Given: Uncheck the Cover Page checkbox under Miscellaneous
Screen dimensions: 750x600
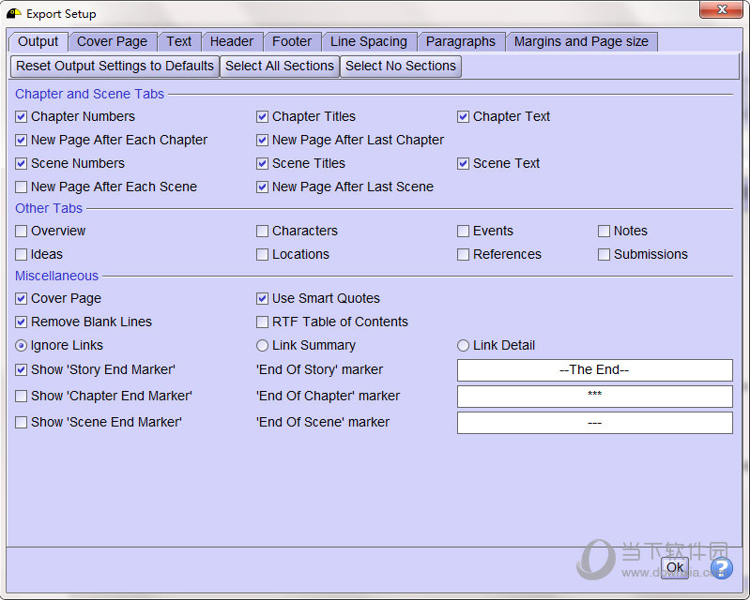Looking at the screenshot, I should [21, 298].
